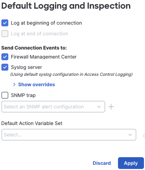Uncheck the Syslog server checkbox

[x=5, y=67]
